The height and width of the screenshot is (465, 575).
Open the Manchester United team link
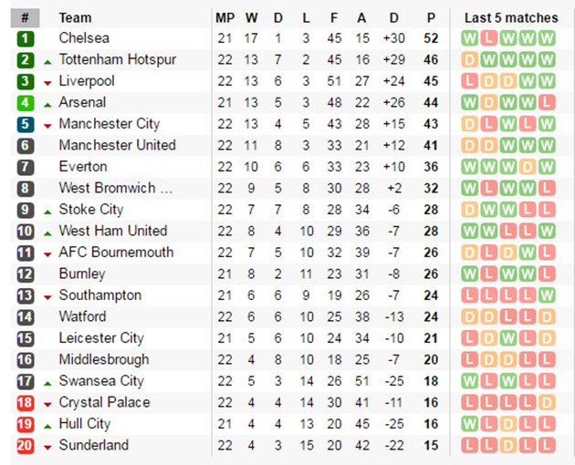pyautogui.click(x=118, y=146)
